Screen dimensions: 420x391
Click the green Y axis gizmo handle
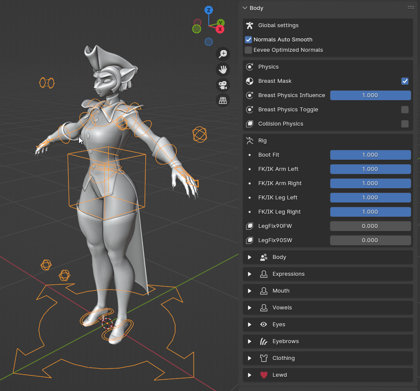point(221,22)
